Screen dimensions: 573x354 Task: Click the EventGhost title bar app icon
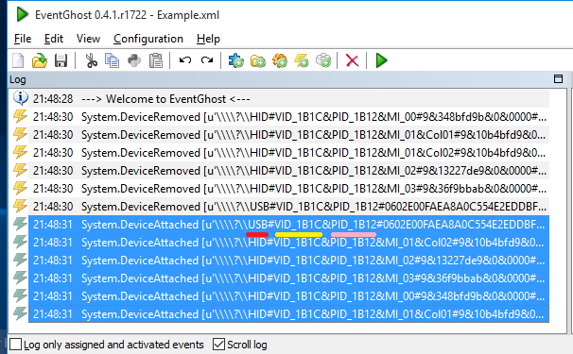click(x=23, y=14)
